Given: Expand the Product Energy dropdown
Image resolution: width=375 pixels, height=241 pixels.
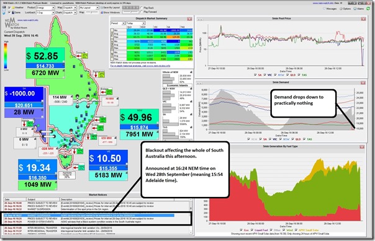Looking at the screenshot, I should (x=46, y=7).
